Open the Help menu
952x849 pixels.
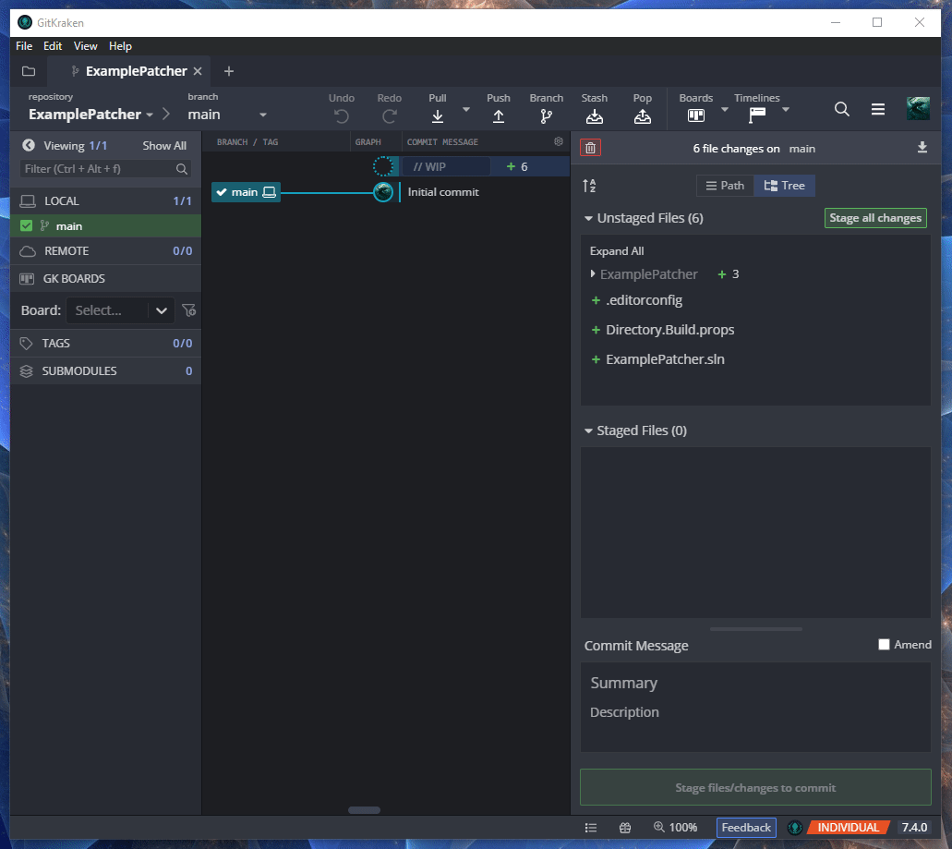(x=120, y=46)
